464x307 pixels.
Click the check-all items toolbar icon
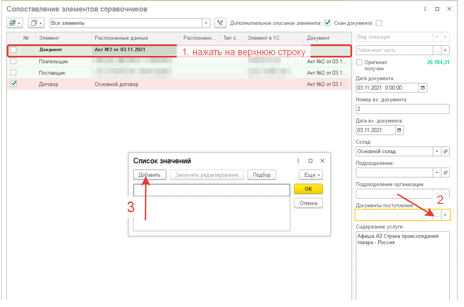click(13, 23)
